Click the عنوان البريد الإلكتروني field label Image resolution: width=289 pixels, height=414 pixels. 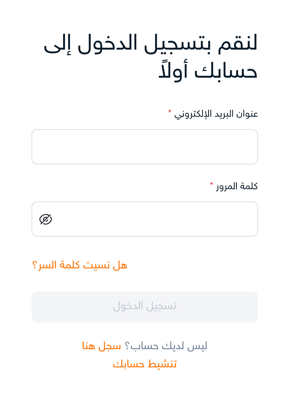(x=216, y=114)
